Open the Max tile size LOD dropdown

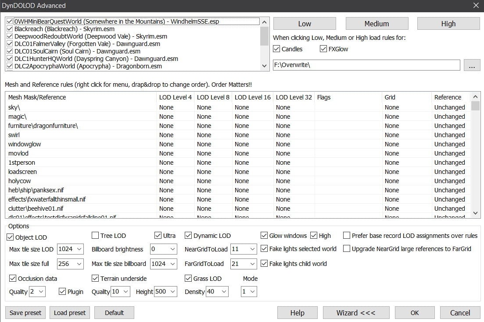tap(70, 249)
